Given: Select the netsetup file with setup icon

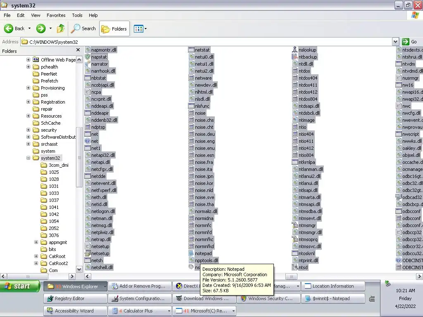Looking at the screenshot, I should click(x=88, y=253).
